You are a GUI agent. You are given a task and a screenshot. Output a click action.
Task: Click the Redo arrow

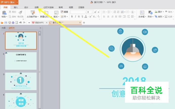24,23
